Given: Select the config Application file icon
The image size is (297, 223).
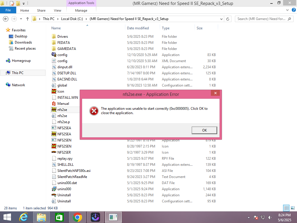Looking at the screenshot, I should tap(54, 55).
